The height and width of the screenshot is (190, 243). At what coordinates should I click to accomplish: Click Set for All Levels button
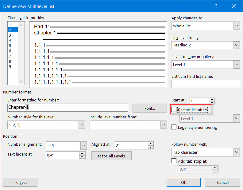(x=111, y=156)
